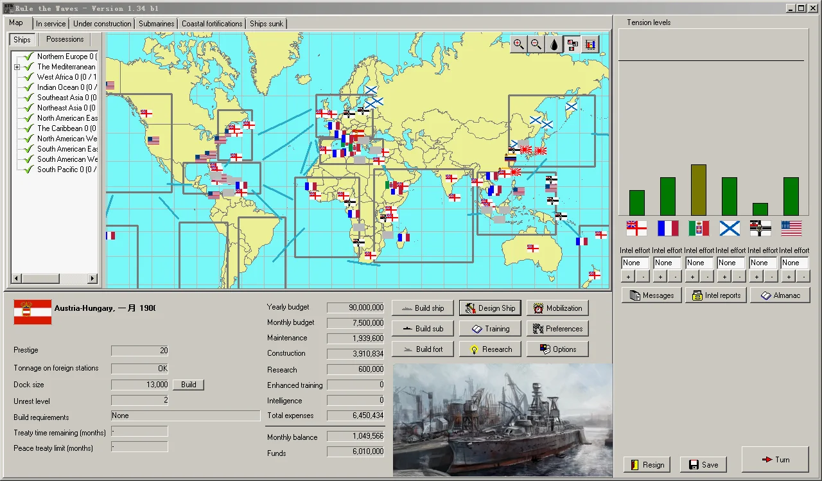Advance with the Turn button

[x=775, y=460]
